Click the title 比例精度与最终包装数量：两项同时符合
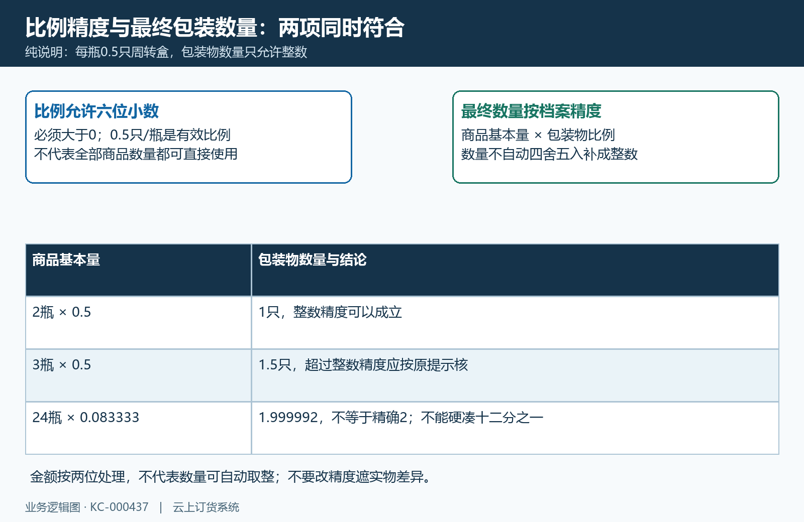 (x=215, y=28)
